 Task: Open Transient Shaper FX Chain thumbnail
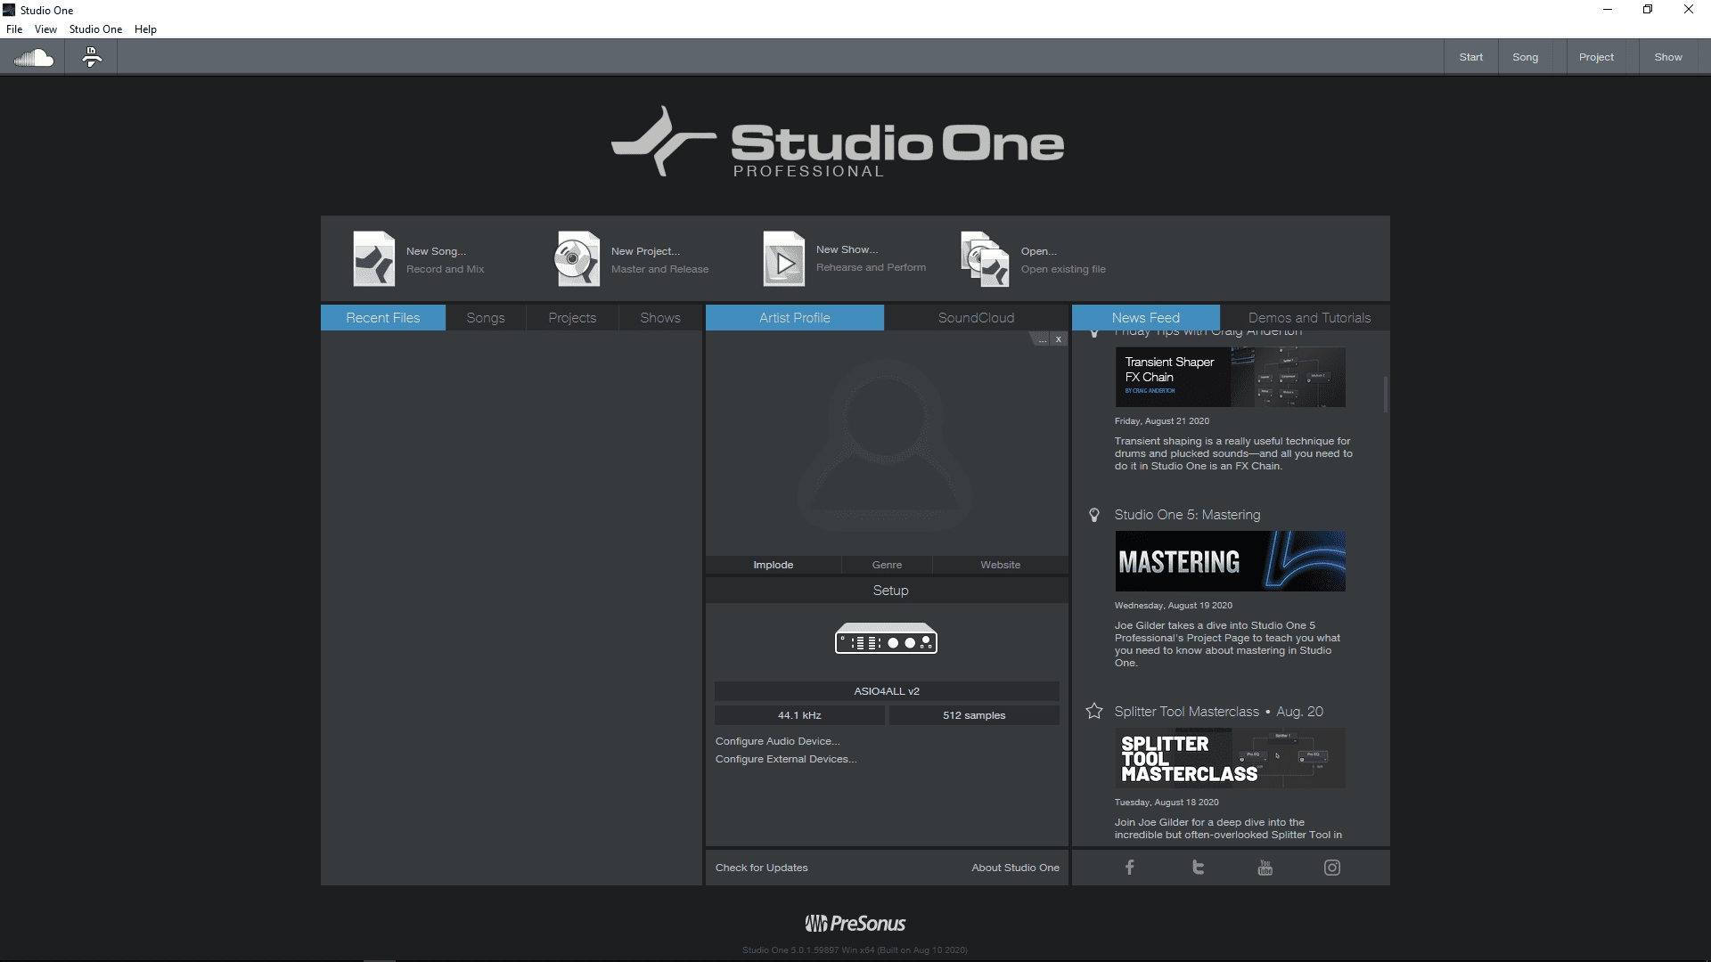point(1230,377)
